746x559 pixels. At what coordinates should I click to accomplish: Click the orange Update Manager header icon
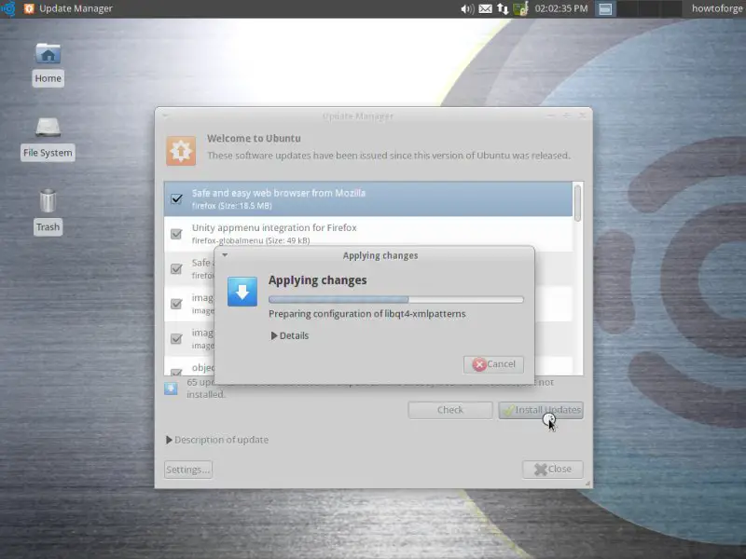(181, 151)
